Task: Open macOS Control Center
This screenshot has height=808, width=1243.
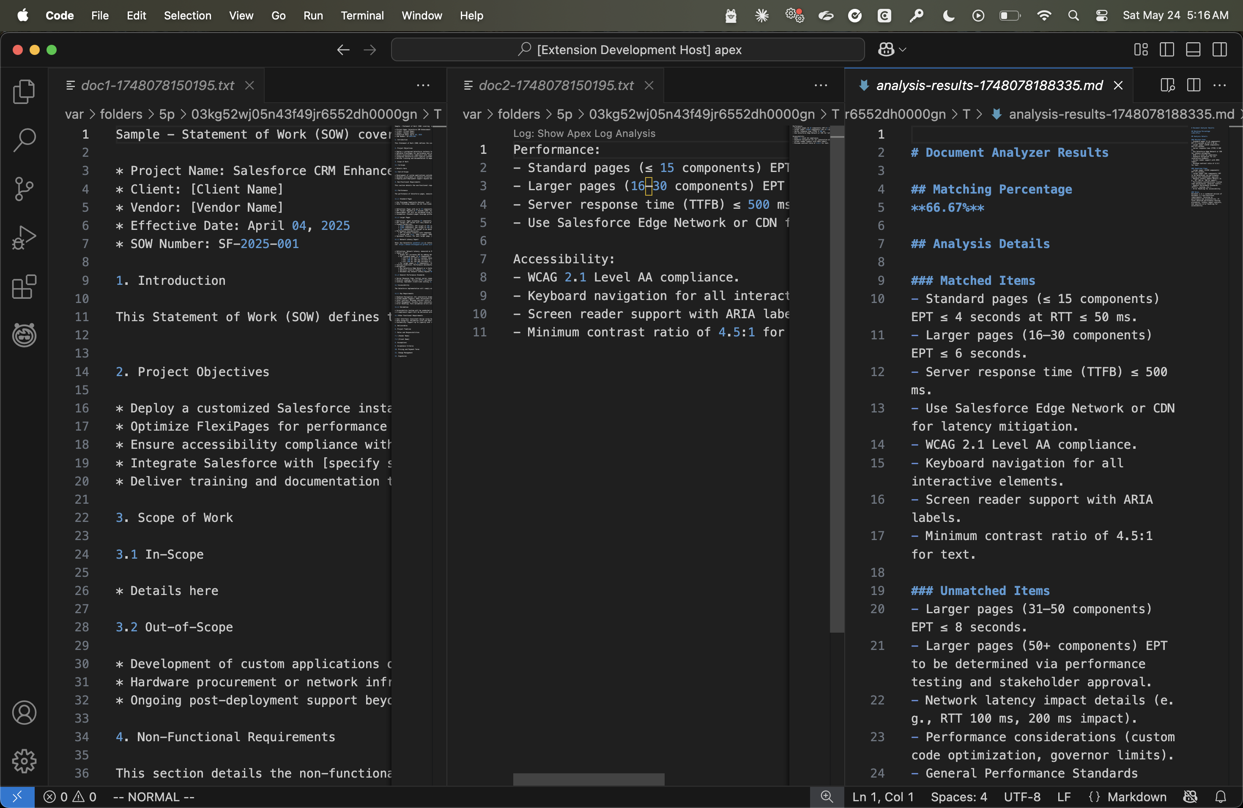Action: click(1101, 16)
